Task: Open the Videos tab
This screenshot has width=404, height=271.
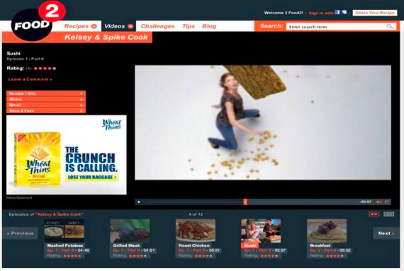Action: coord(115,26)
